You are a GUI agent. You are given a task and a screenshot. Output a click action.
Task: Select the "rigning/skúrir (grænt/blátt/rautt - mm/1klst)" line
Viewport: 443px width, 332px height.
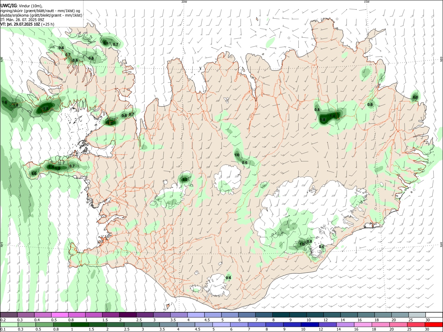40,11
